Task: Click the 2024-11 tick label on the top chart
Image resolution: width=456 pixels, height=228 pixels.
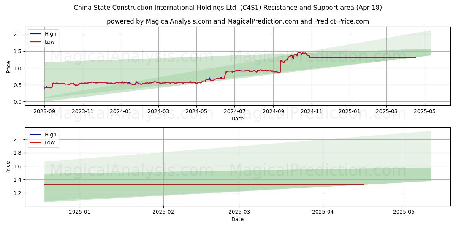Action: pyautogui.click(x=311, y=112)
